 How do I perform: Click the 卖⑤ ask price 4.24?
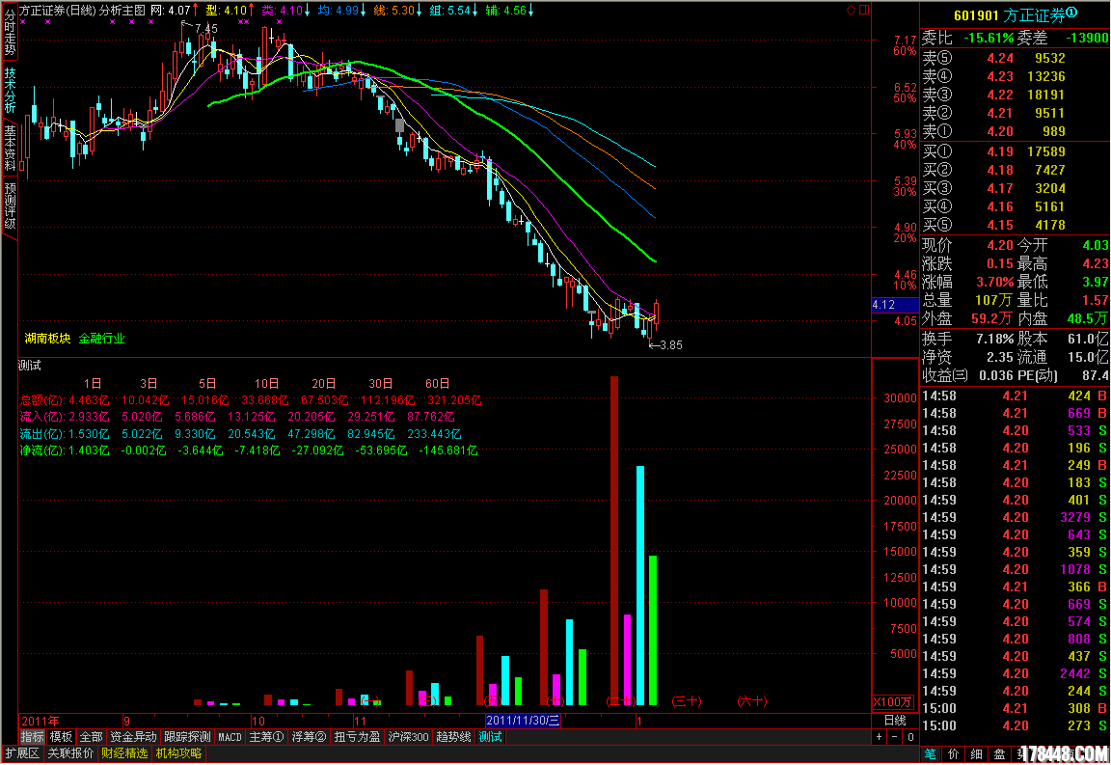click(1000, 58)
